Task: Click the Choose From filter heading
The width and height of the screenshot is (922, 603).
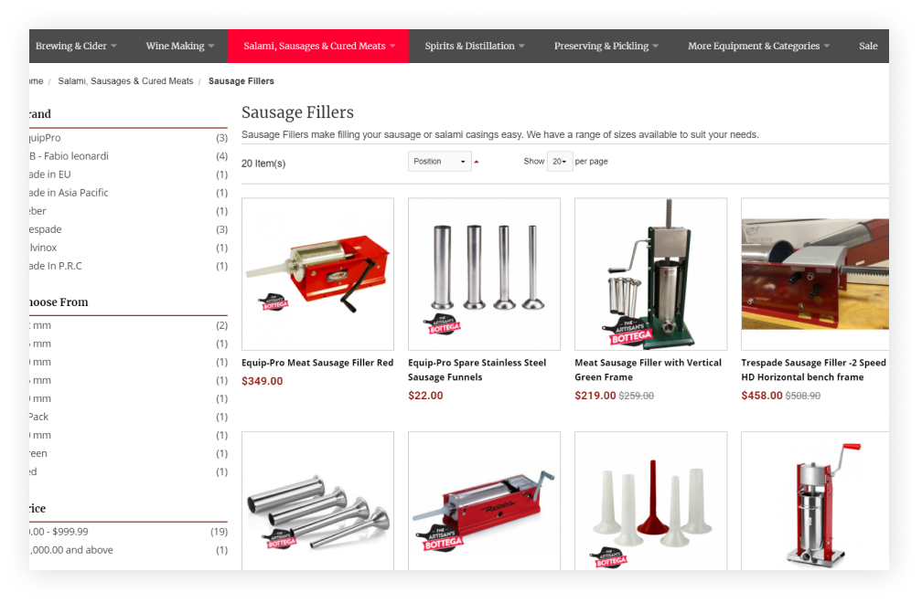Action: [59, 302]
